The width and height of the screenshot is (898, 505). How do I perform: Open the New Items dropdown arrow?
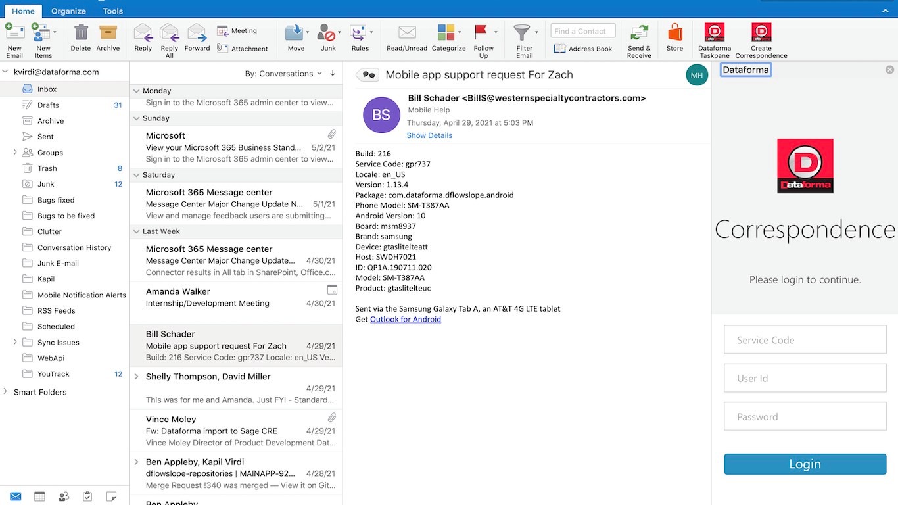click(55, 32)
